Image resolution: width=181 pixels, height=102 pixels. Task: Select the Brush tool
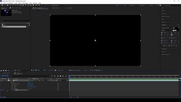[28, 5]
